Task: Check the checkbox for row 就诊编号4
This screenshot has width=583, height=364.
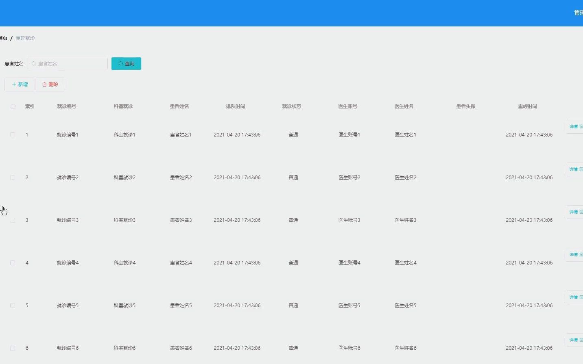Action: point(13,263)
